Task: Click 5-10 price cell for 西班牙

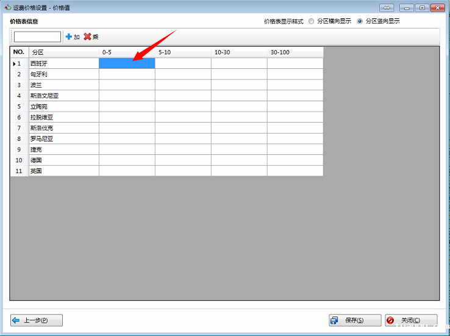Action: click(183, 63)
